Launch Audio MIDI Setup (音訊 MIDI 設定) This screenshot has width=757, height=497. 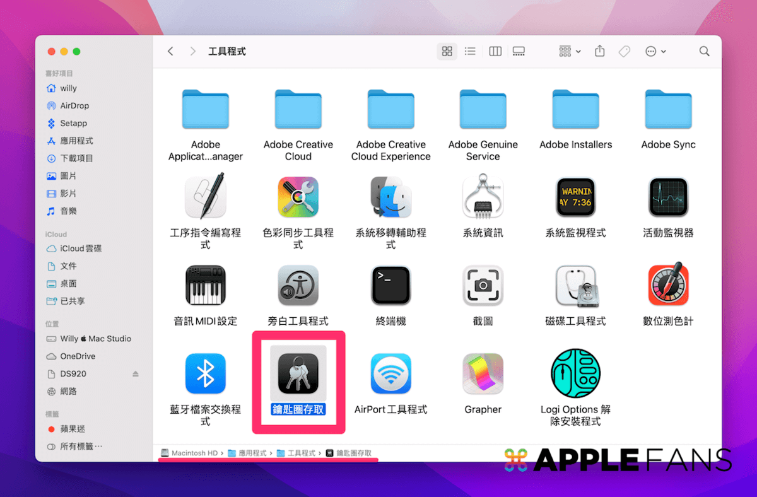click(x=206, y=285)
